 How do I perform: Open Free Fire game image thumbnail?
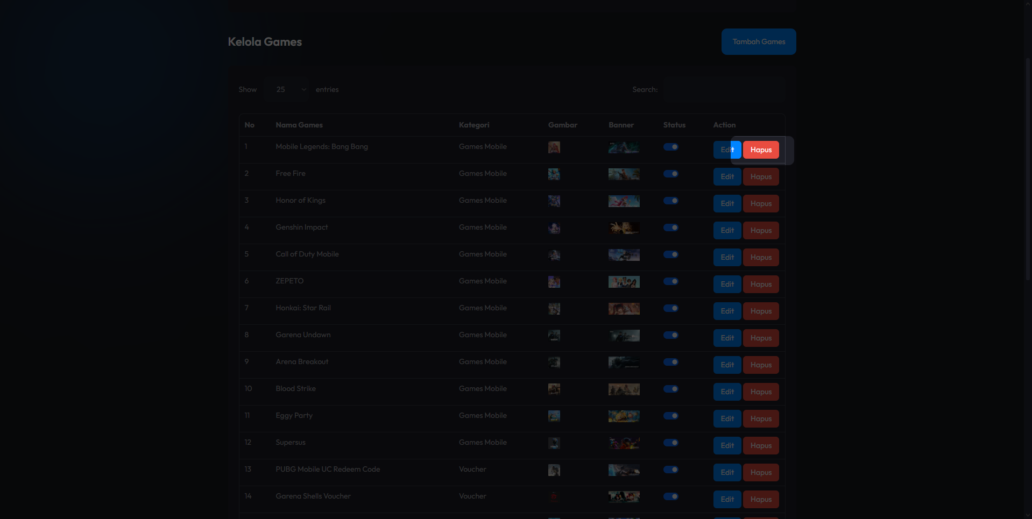point(554,174)
